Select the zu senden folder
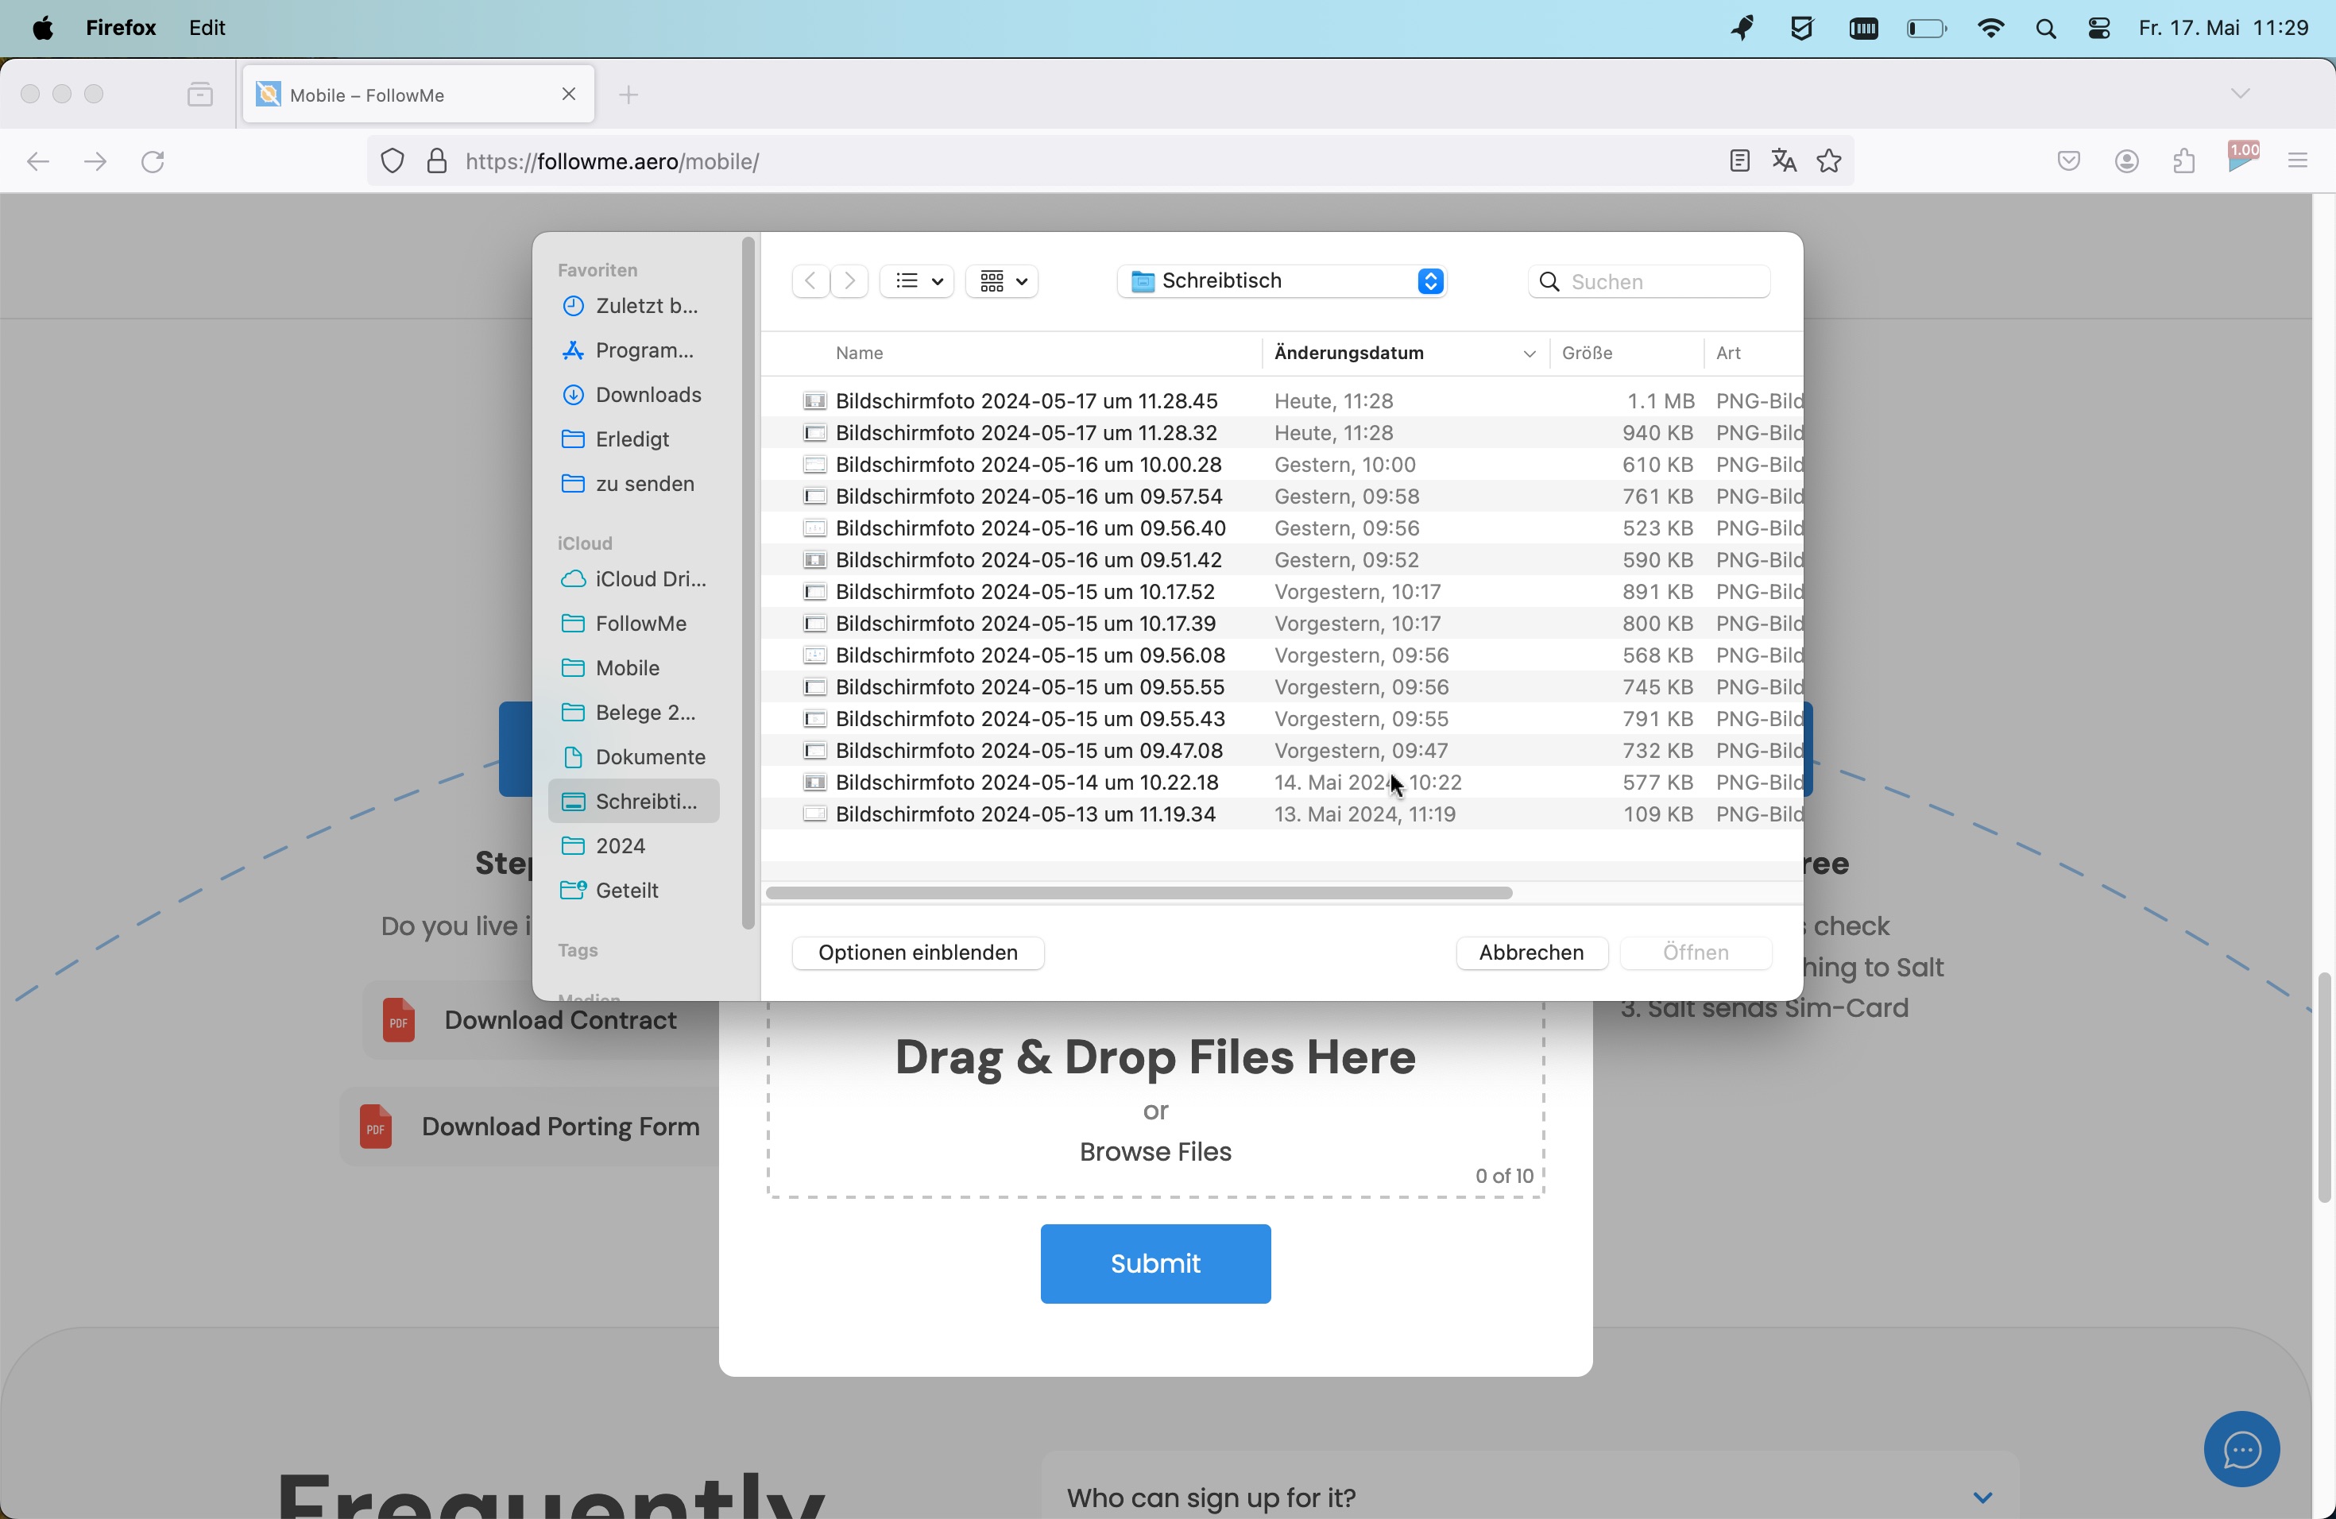The width and height of the screenshot is (2336, 1519). pyautogui.click(x=633, y=484)
